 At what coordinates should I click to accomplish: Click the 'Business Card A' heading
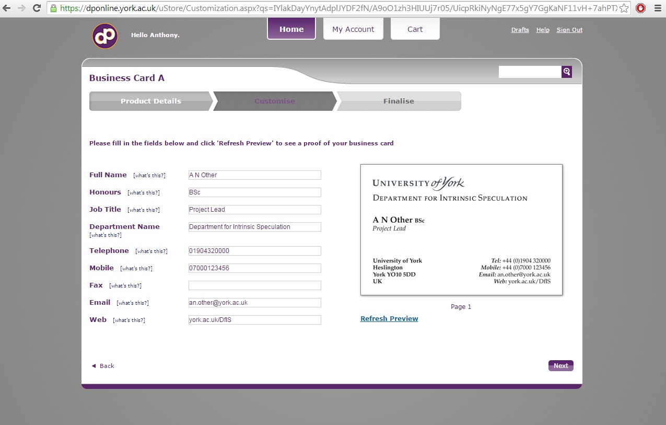click(x=127, y=78)
